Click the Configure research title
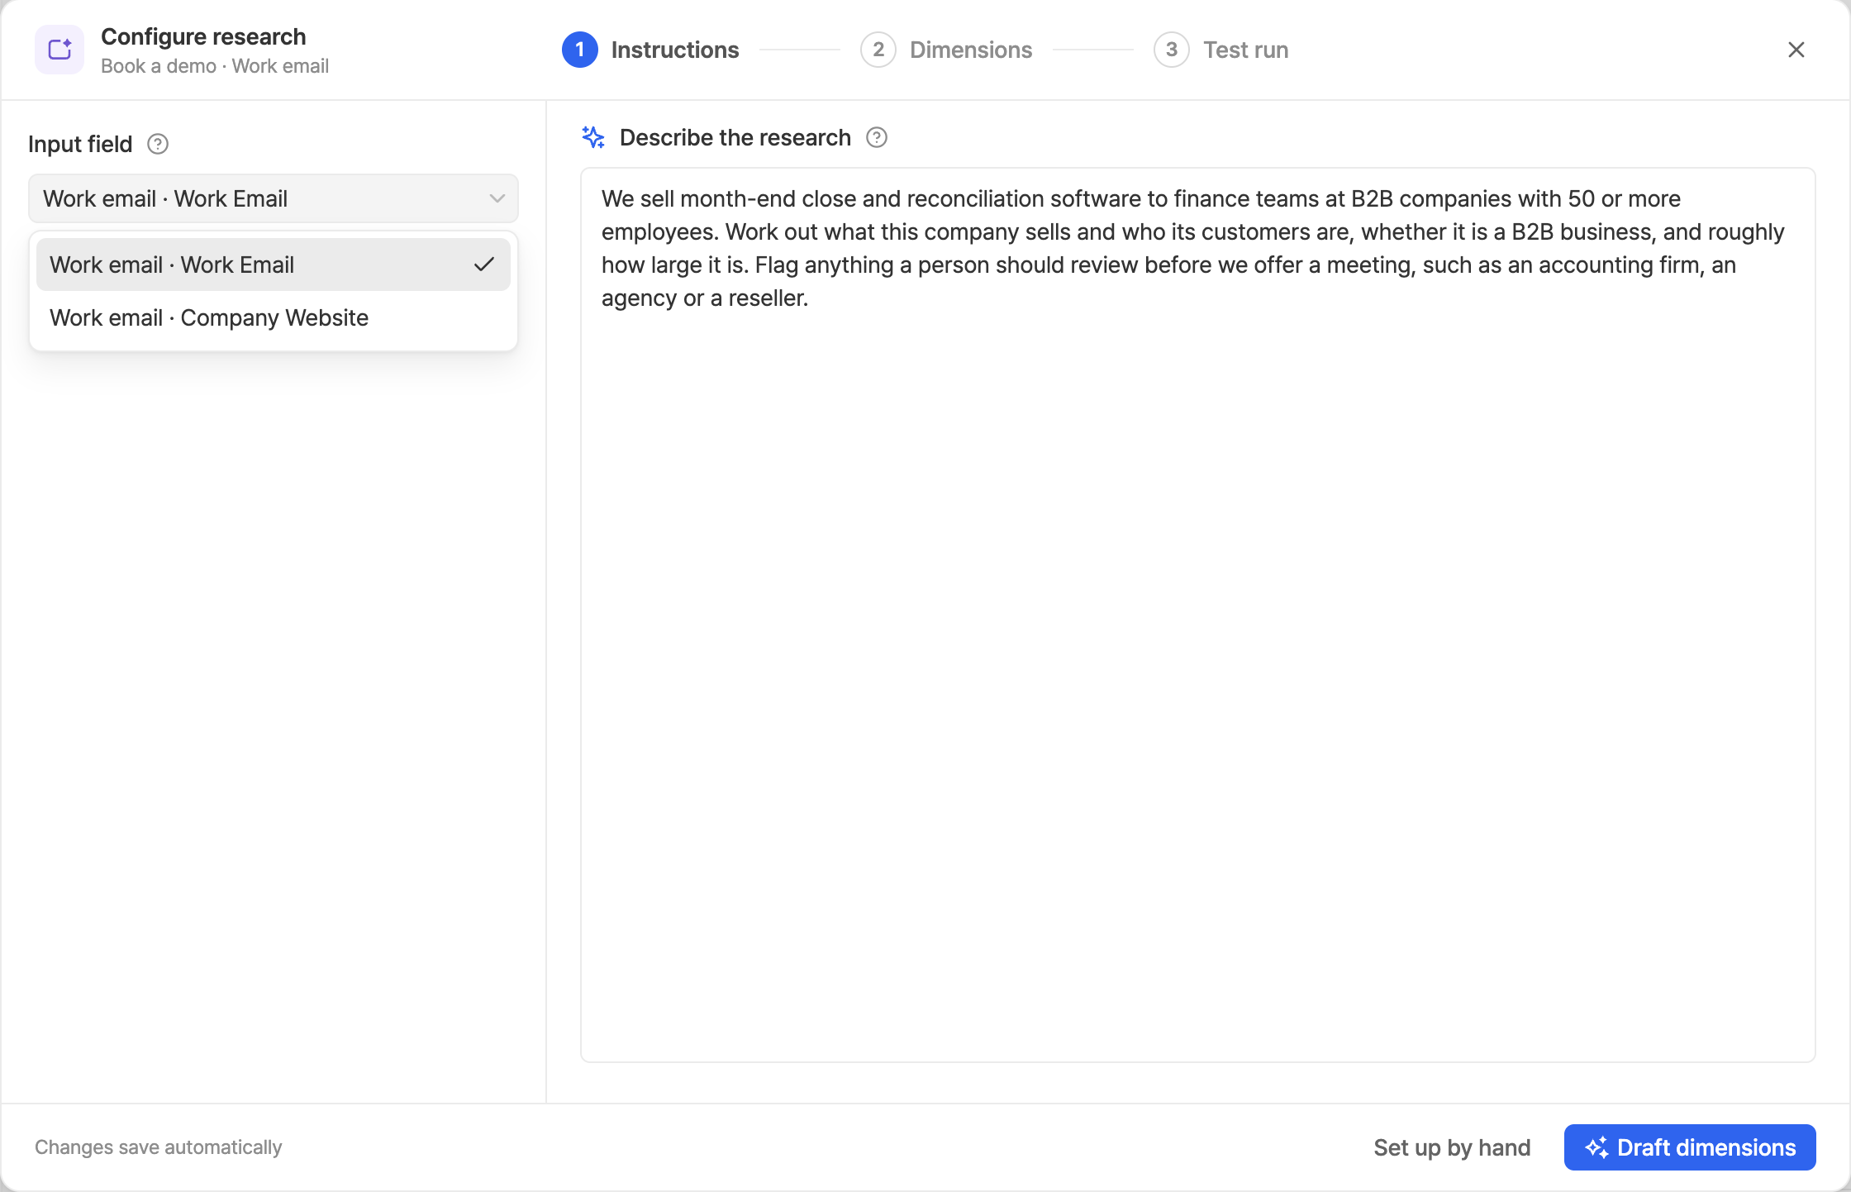Screen dimensions: 1851x1192 click(203, 36)
